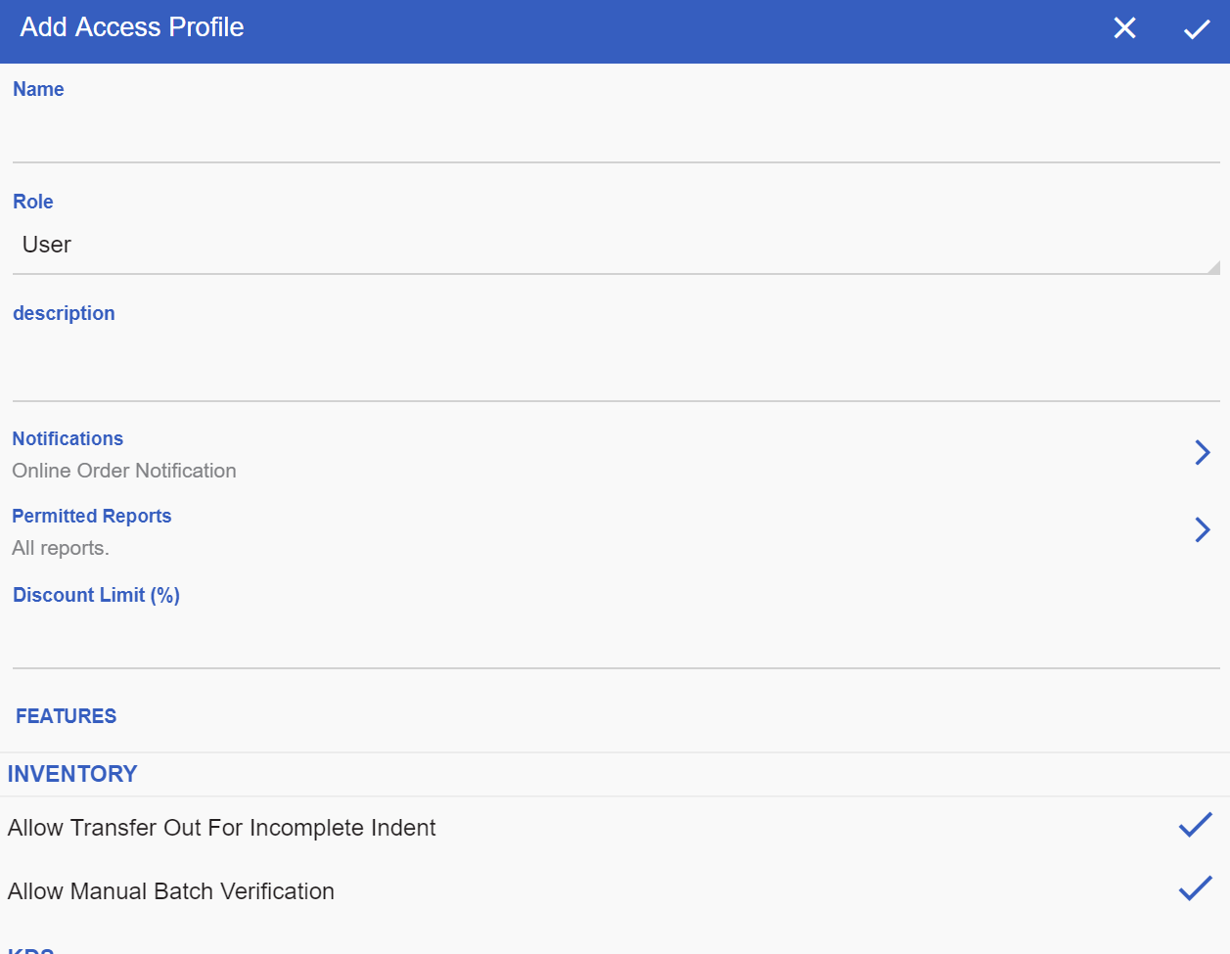Toggle the Allow Transfer Out For Incomplete Indent checkmark
Screen dimensions: 1230x954
pyautogui.click(x=1196, y=826)
